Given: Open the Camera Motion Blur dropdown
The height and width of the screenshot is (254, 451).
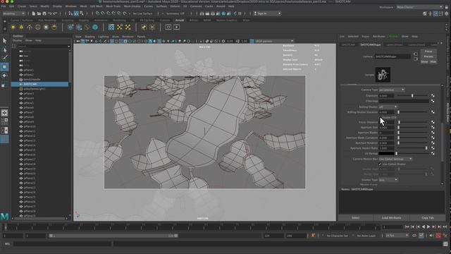Looking at the screenshot, I should 395,159.
